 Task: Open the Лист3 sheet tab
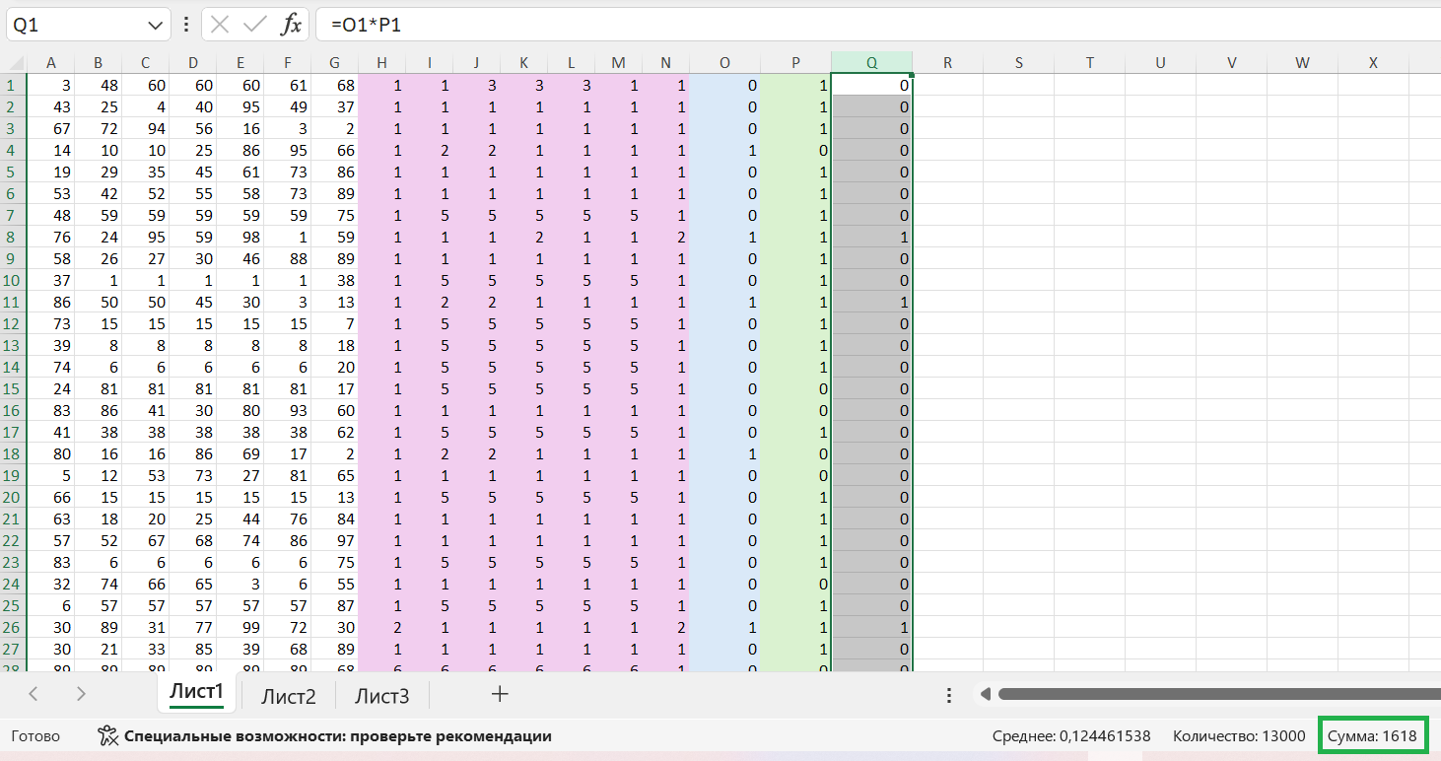(x=381, y=696)
